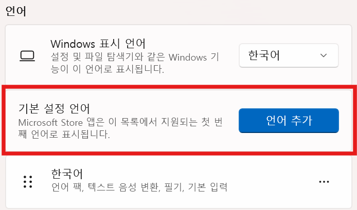The height and width of the screenshot is (210, 357).
Task: Click the Microsoft Store 앱은 description text
Action: point(120,128)
